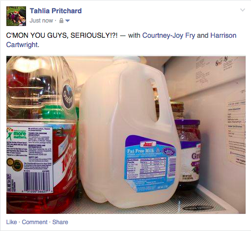Expand the audience selector arrow
The image size is (251, 231).
tap(67, 21)
